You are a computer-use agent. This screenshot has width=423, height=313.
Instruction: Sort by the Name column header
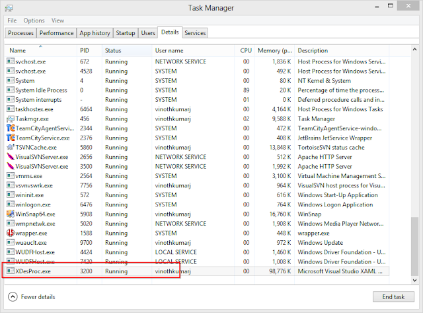pos(40,50)
